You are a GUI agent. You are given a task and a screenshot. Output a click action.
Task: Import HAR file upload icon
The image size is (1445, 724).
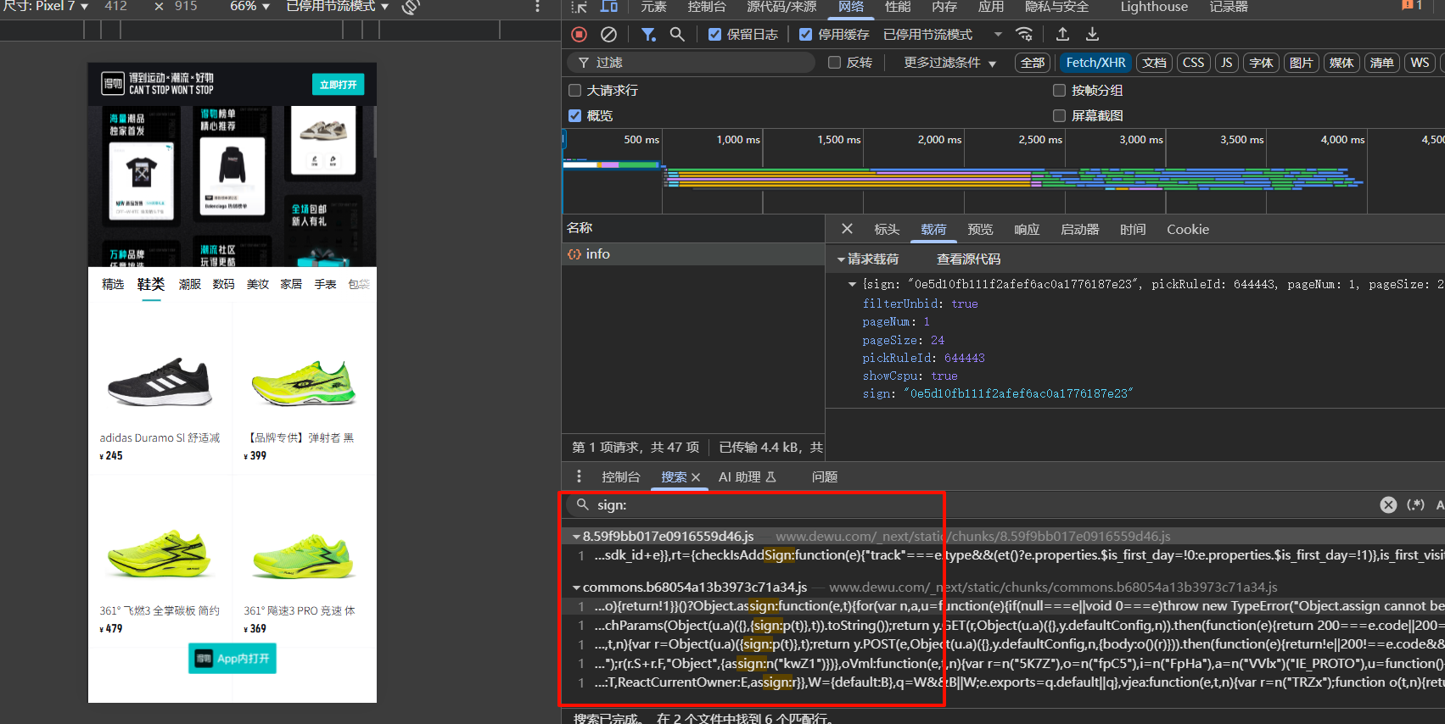pyautogui.click(x=1062, y=35)
